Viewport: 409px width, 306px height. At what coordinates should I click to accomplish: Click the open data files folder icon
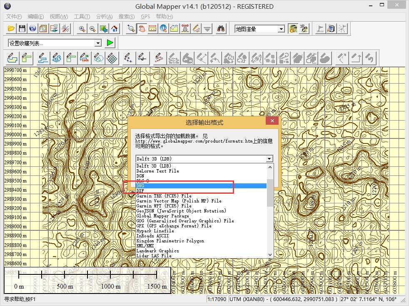(11, 29)
